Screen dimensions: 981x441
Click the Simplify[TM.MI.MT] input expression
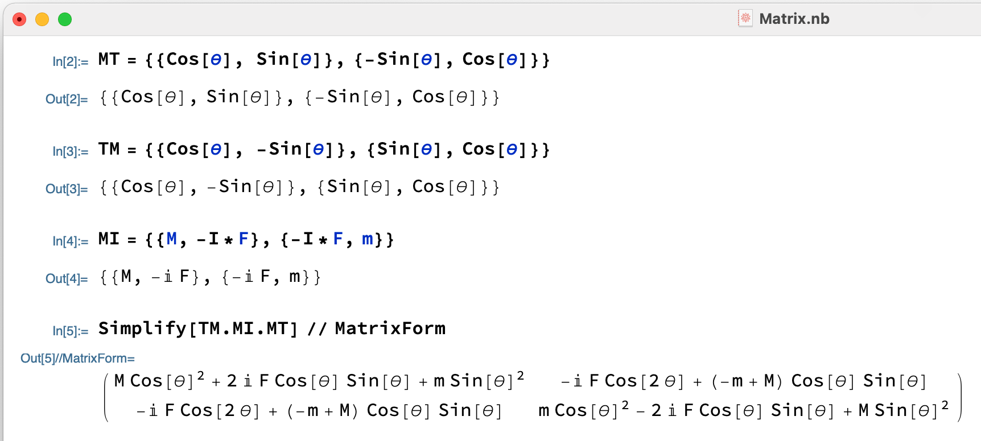click(x=271, y=328)
